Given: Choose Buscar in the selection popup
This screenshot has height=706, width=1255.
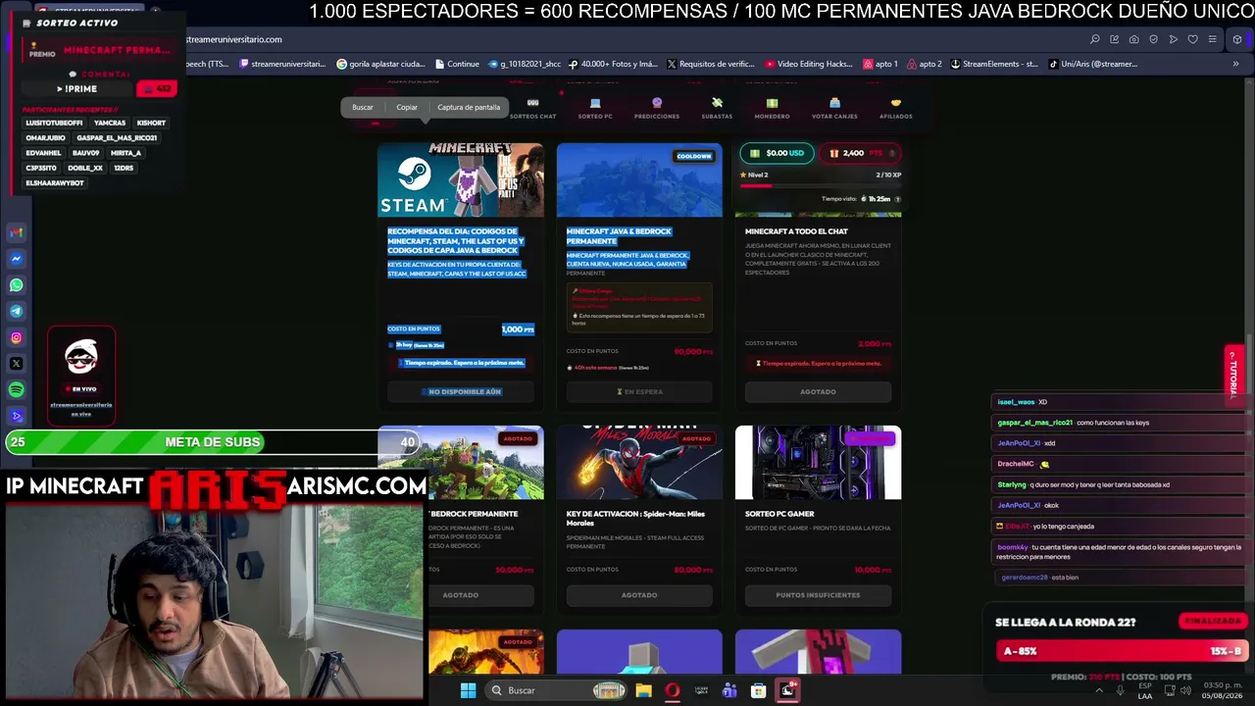Looking at the screenshot, I should tap(363, 107).
